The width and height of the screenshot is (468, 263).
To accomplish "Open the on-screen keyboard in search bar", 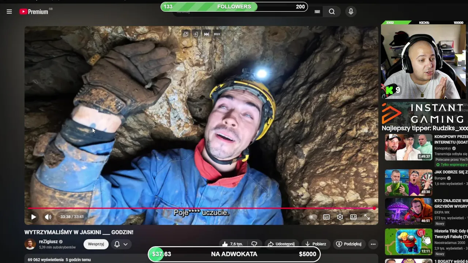I will point(317,12).
